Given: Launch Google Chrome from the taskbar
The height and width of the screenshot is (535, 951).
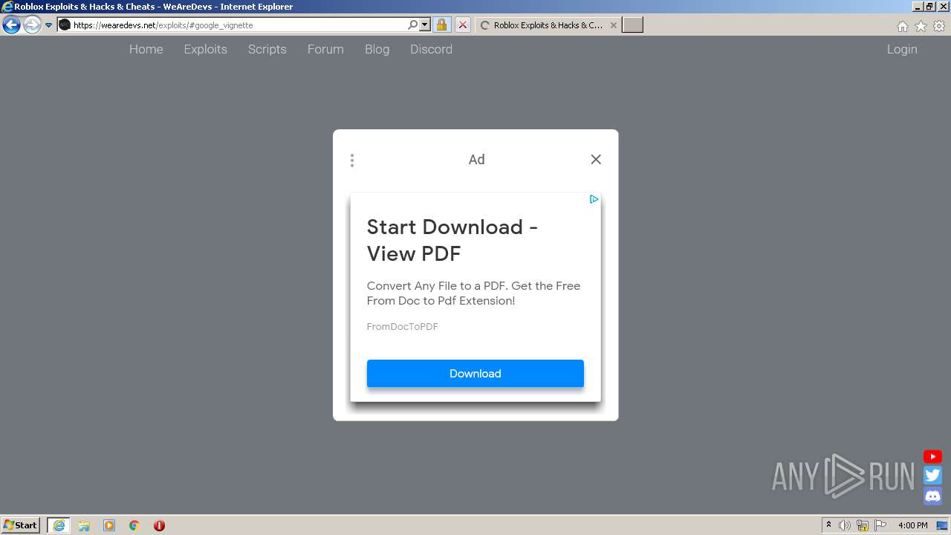Looking at the screenshot, I should coord(134,525).
